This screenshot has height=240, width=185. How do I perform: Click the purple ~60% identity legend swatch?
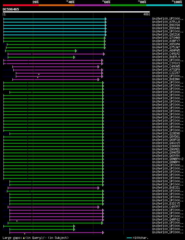pyautogui.click(x=92, y=5)
